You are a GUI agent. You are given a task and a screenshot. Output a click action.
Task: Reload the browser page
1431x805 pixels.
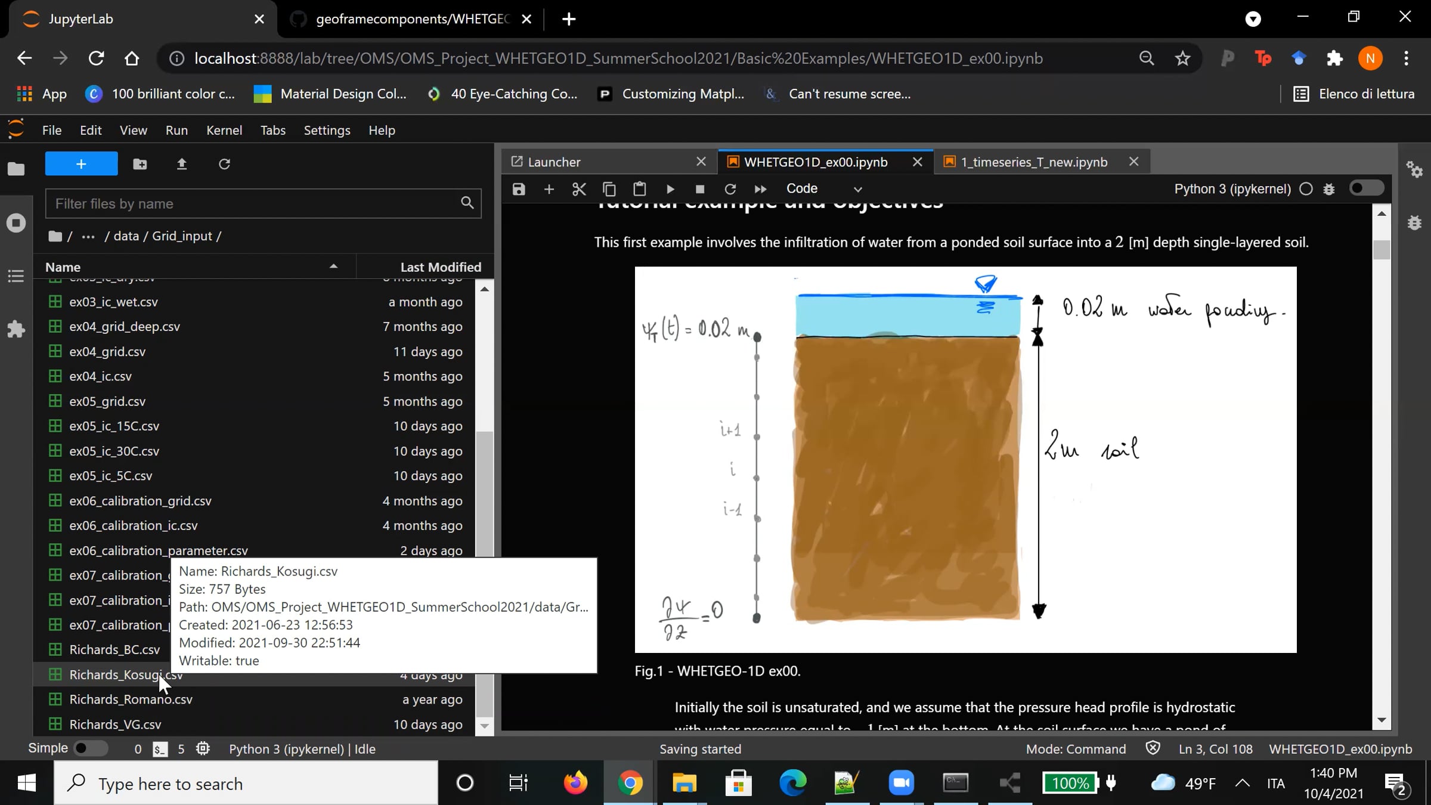coord(96,58)
